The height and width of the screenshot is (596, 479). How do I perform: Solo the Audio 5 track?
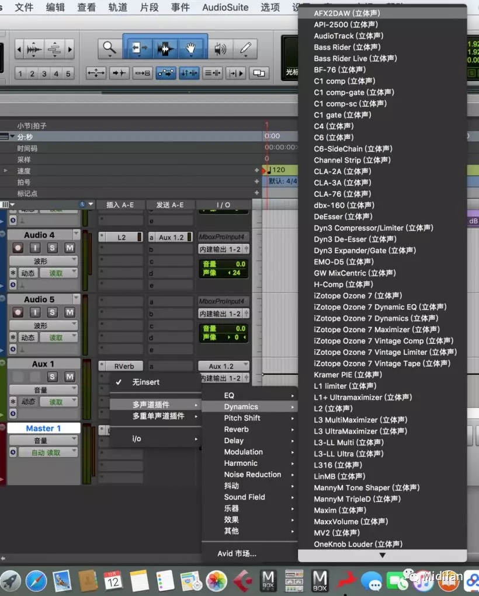52,312
